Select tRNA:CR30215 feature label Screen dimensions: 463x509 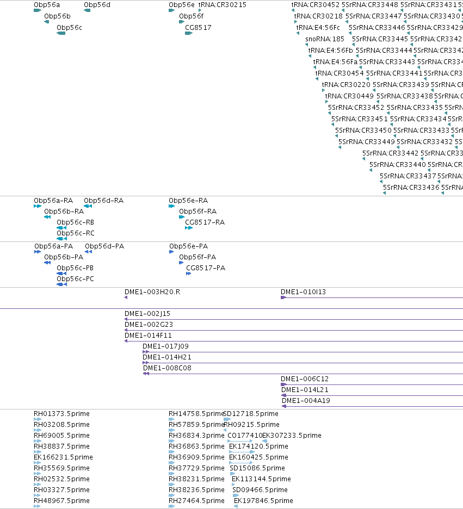coord(223,5)
